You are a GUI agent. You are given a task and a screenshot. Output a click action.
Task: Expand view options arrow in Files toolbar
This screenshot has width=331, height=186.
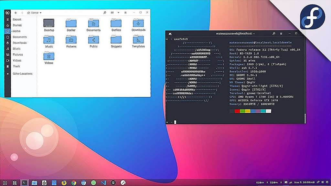[x=118, y=13]
